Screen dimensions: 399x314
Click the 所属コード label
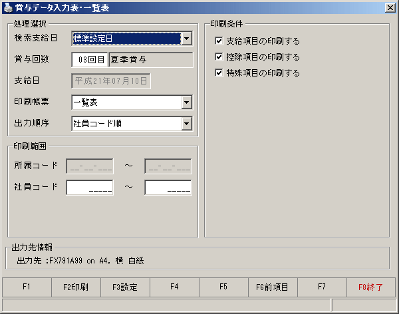tap(36, 166)
